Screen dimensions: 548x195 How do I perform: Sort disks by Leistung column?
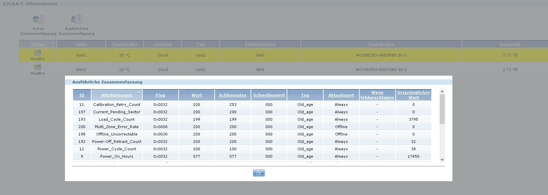point(162,44)
